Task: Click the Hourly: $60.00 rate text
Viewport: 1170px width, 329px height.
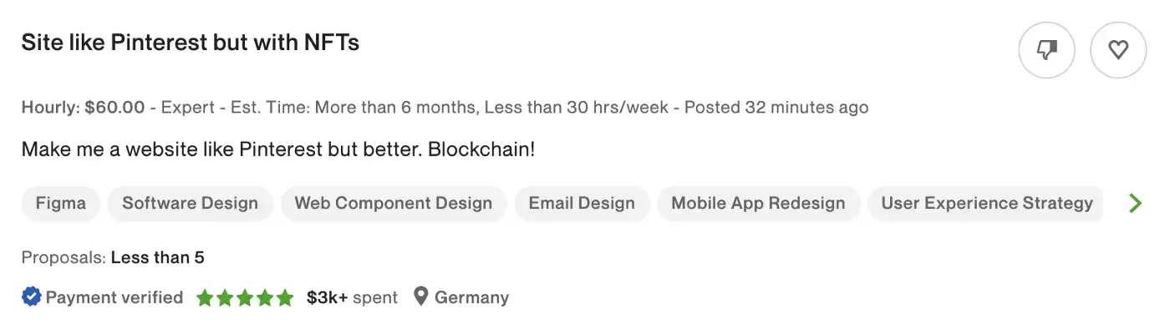Action: [x=84, y=108]
